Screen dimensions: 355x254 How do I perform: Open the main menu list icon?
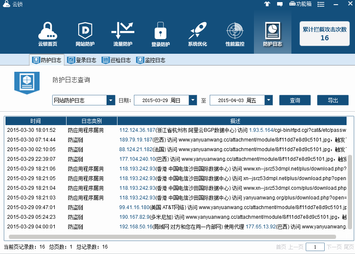[321, 4]
